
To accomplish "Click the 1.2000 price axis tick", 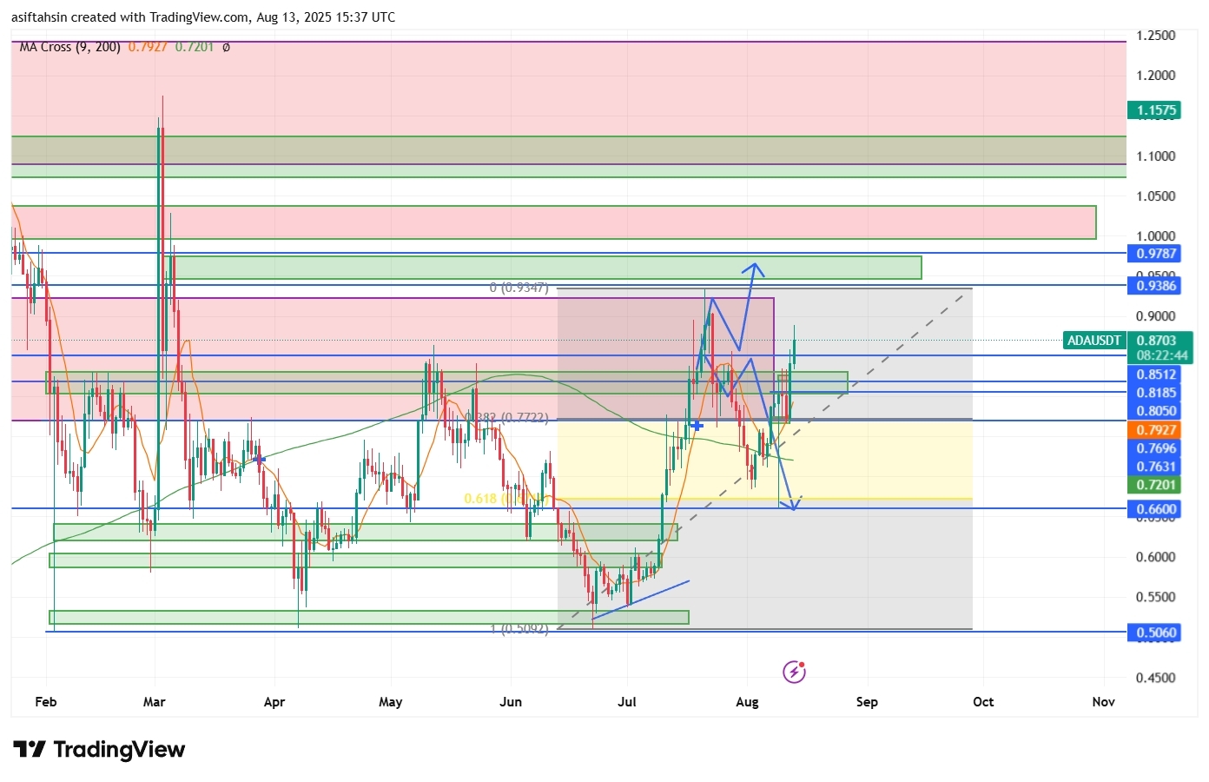I will tap(1156, 76).
